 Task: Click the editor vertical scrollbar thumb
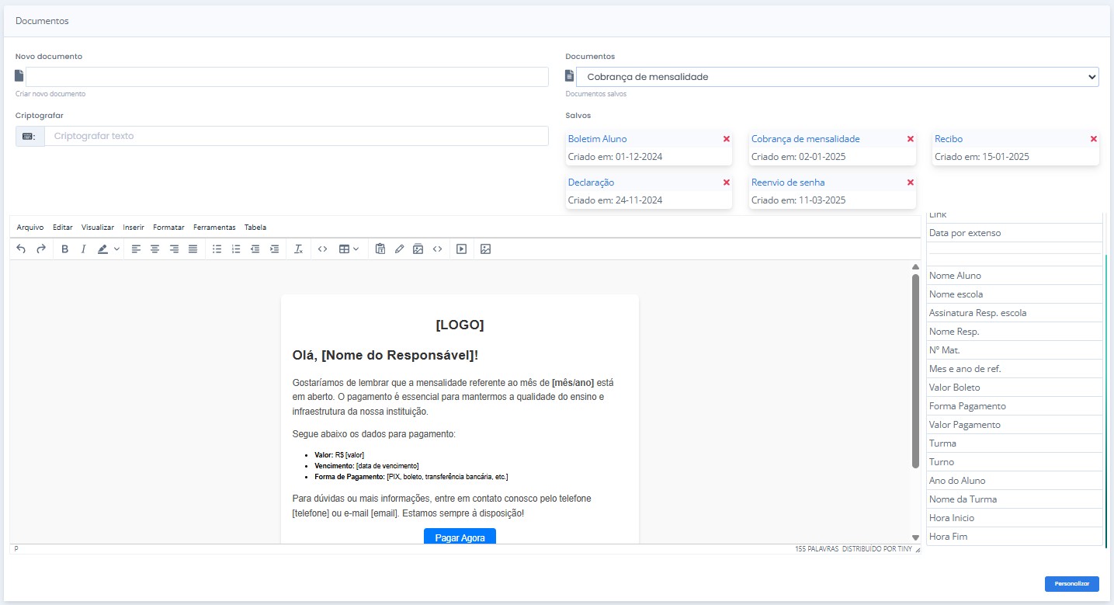[915, 371]
